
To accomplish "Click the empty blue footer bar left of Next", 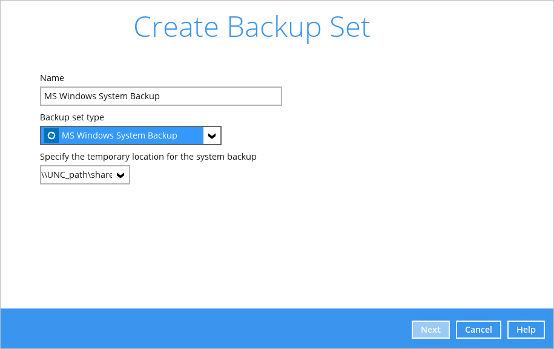I will [206, 330].
